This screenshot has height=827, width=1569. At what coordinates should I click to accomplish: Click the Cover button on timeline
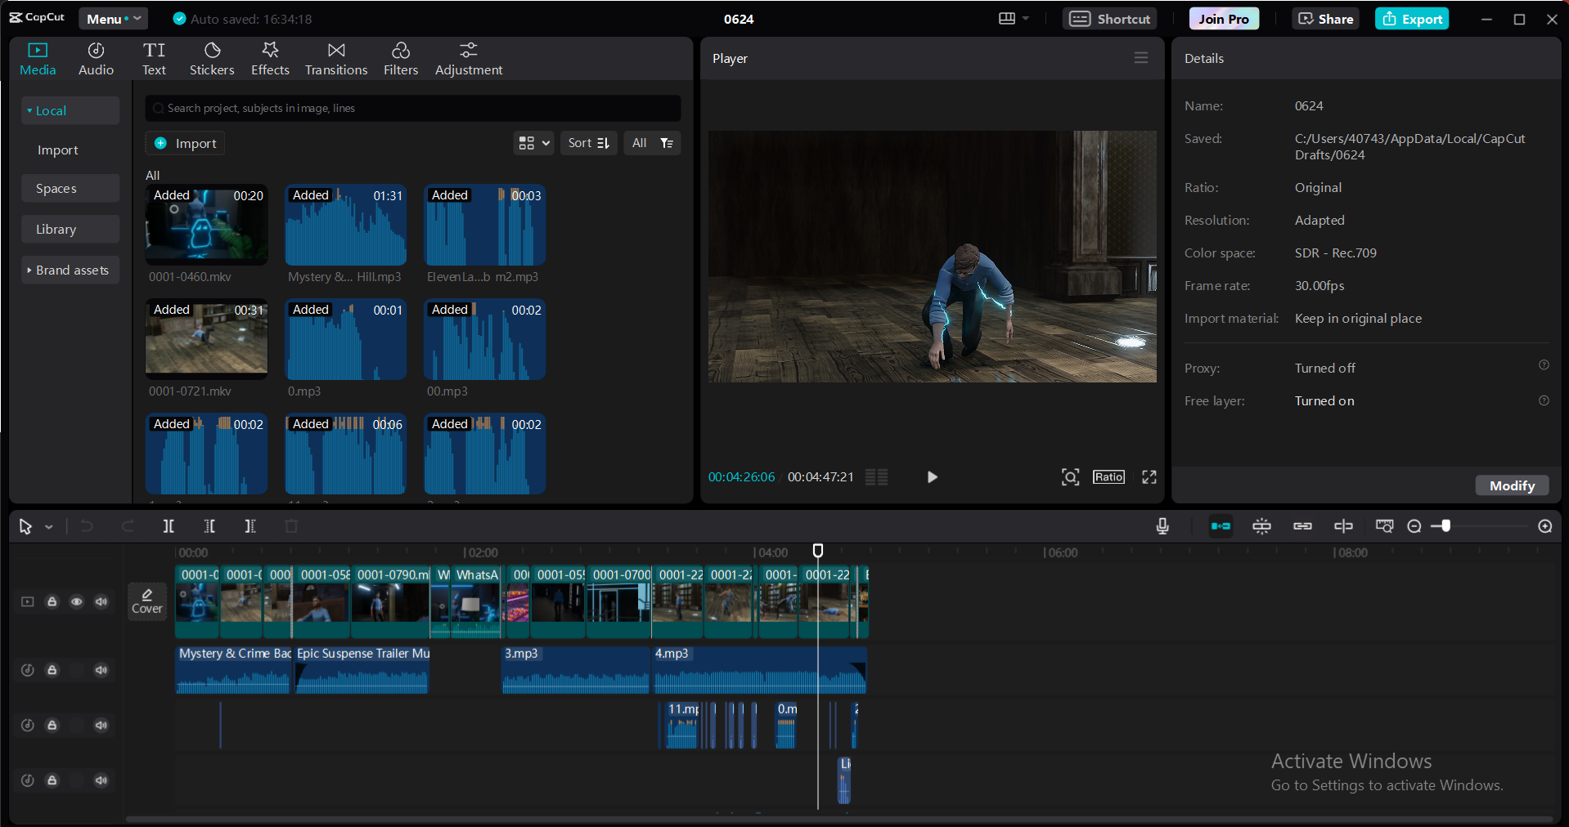(x=147, y=601)
